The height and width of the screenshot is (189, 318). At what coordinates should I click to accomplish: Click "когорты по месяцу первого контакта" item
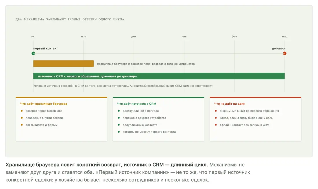point(149,132)
